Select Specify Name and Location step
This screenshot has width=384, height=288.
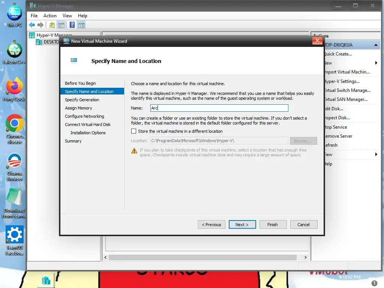(92, 91)
